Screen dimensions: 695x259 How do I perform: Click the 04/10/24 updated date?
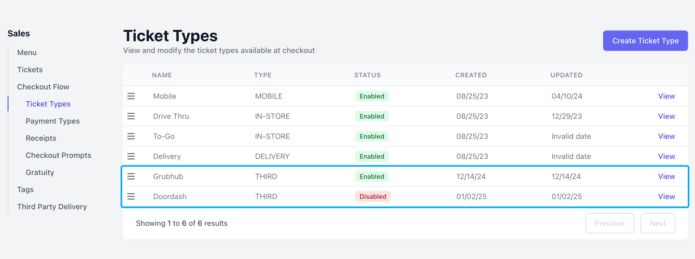[x=567, y=96]
